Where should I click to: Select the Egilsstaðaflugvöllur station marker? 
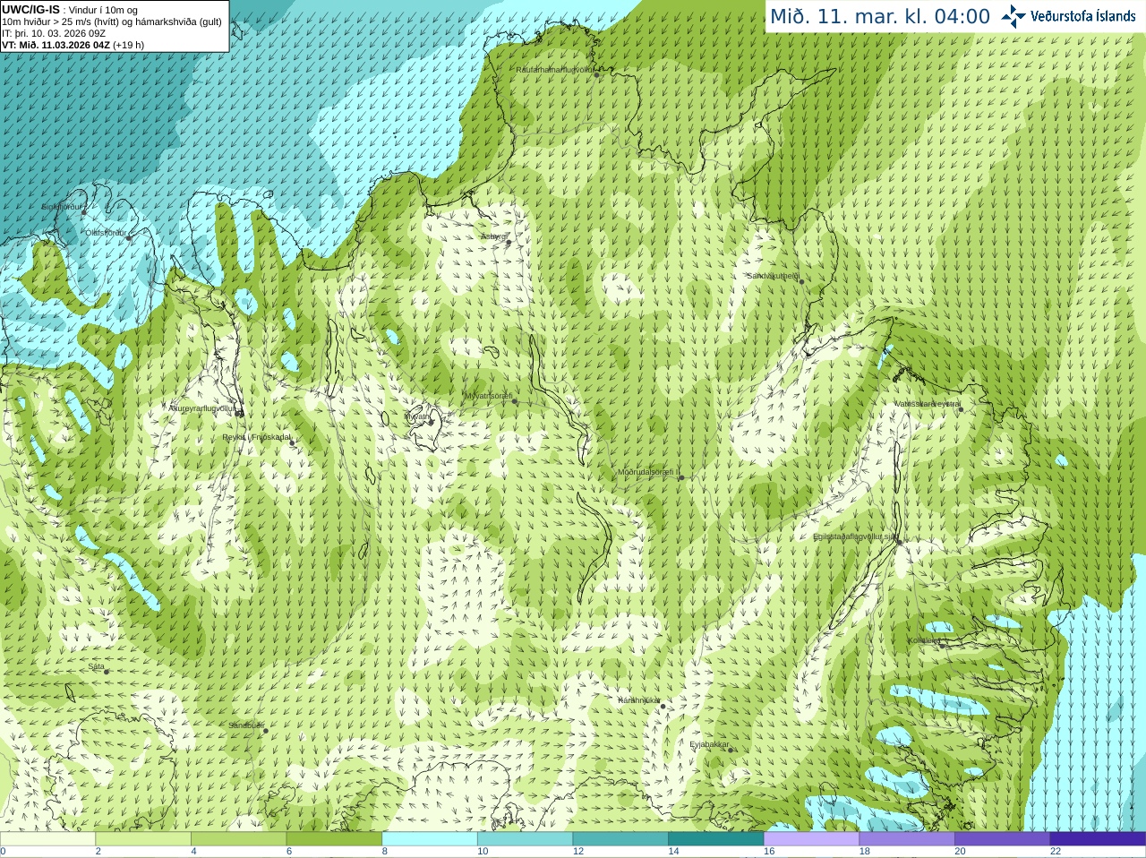click(900, 541)
